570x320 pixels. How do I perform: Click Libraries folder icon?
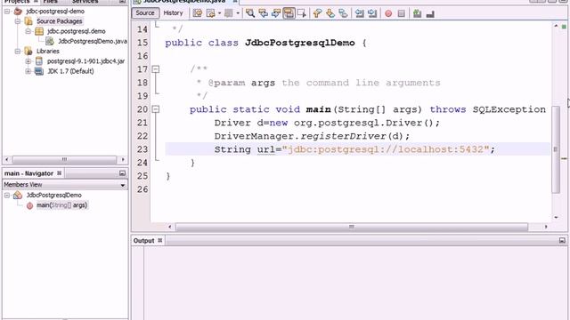coord(28,52)
